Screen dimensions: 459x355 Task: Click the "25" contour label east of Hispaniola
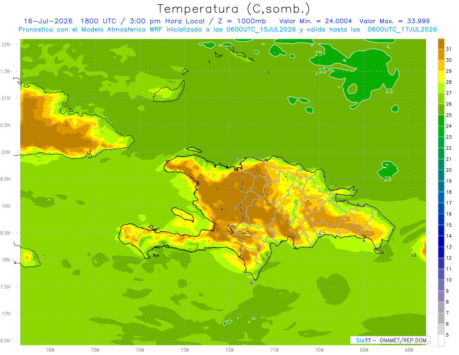[388, 179]
